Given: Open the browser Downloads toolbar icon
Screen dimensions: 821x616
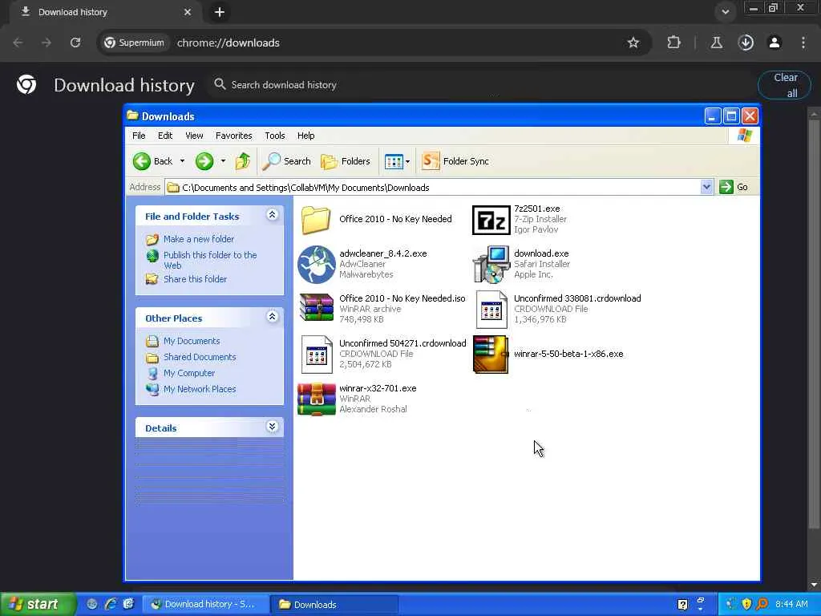Looking at the screenshot, I should tap(746, 43).
